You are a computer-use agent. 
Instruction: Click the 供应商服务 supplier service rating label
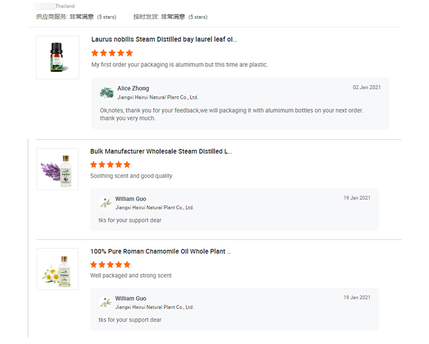51,17
